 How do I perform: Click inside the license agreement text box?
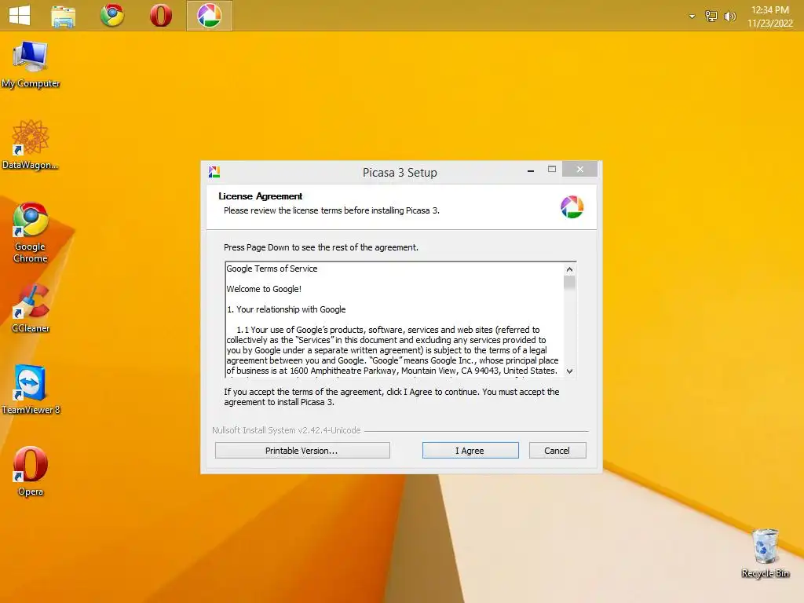tap(394, 320)
